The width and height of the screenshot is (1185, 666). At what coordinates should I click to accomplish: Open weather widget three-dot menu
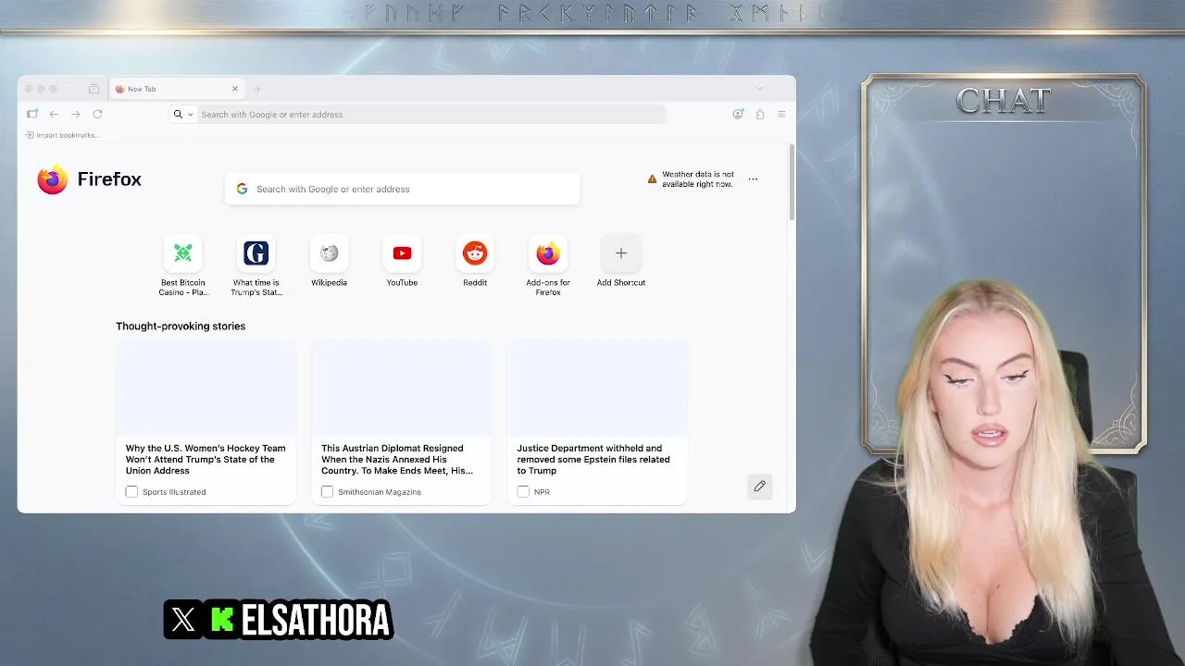[x=753, y=179]
